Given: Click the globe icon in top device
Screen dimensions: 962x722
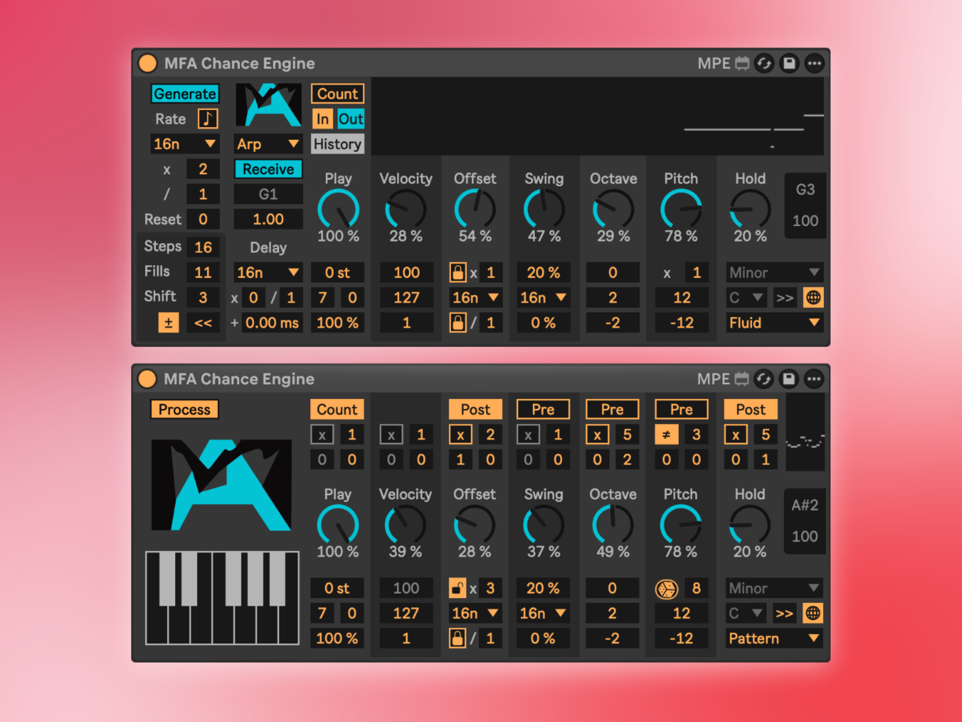Looking at the screenshot, I should click(x=813, y=297).
